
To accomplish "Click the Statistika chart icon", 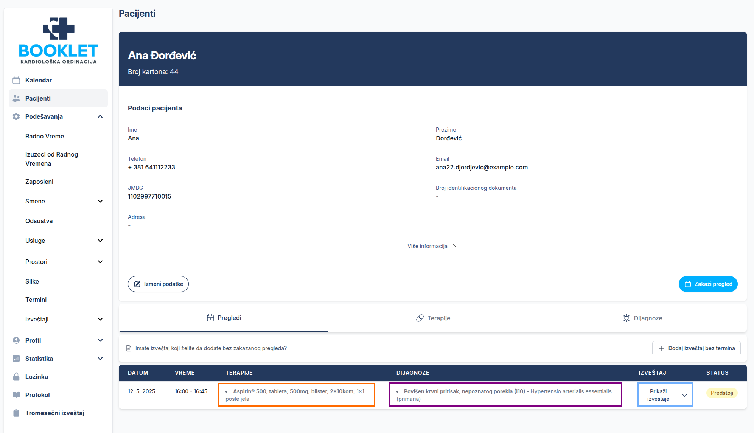I will point(16,359).
